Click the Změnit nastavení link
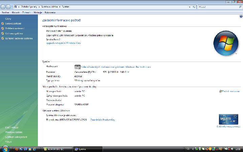 click(x=231, y=91)
